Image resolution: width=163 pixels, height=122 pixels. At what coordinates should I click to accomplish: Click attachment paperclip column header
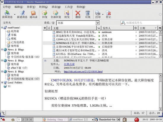49,28
